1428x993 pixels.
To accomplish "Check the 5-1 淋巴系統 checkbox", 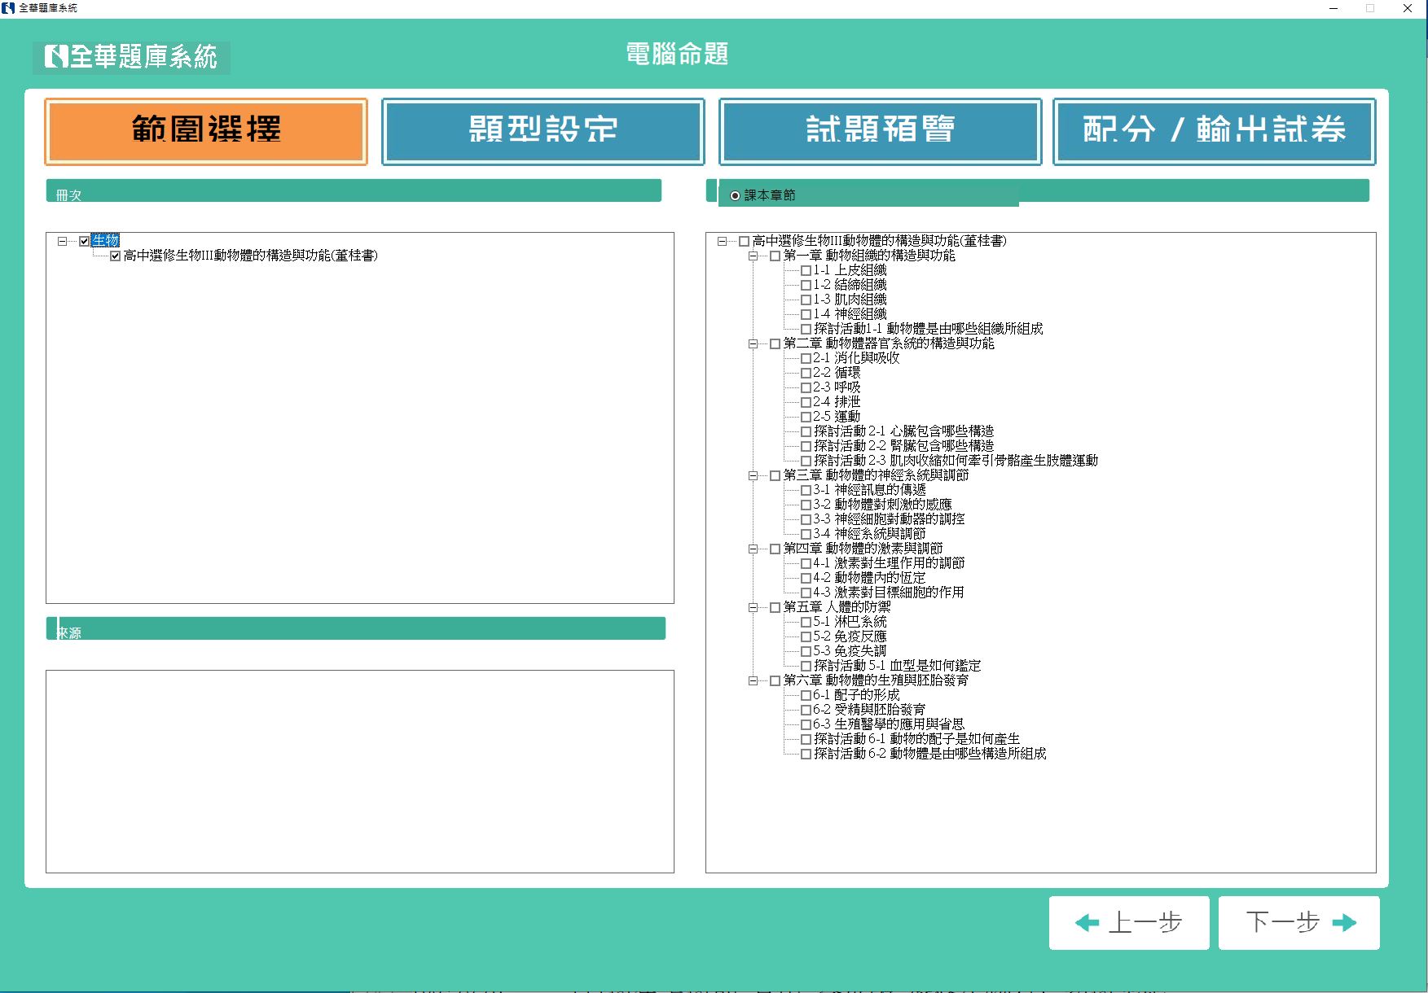I will 806,622.
